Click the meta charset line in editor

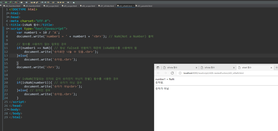click(30, 21)
